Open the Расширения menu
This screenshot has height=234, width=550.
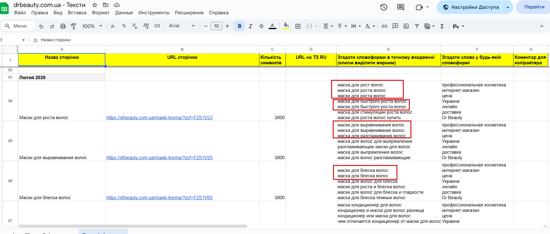pos(189,13)
